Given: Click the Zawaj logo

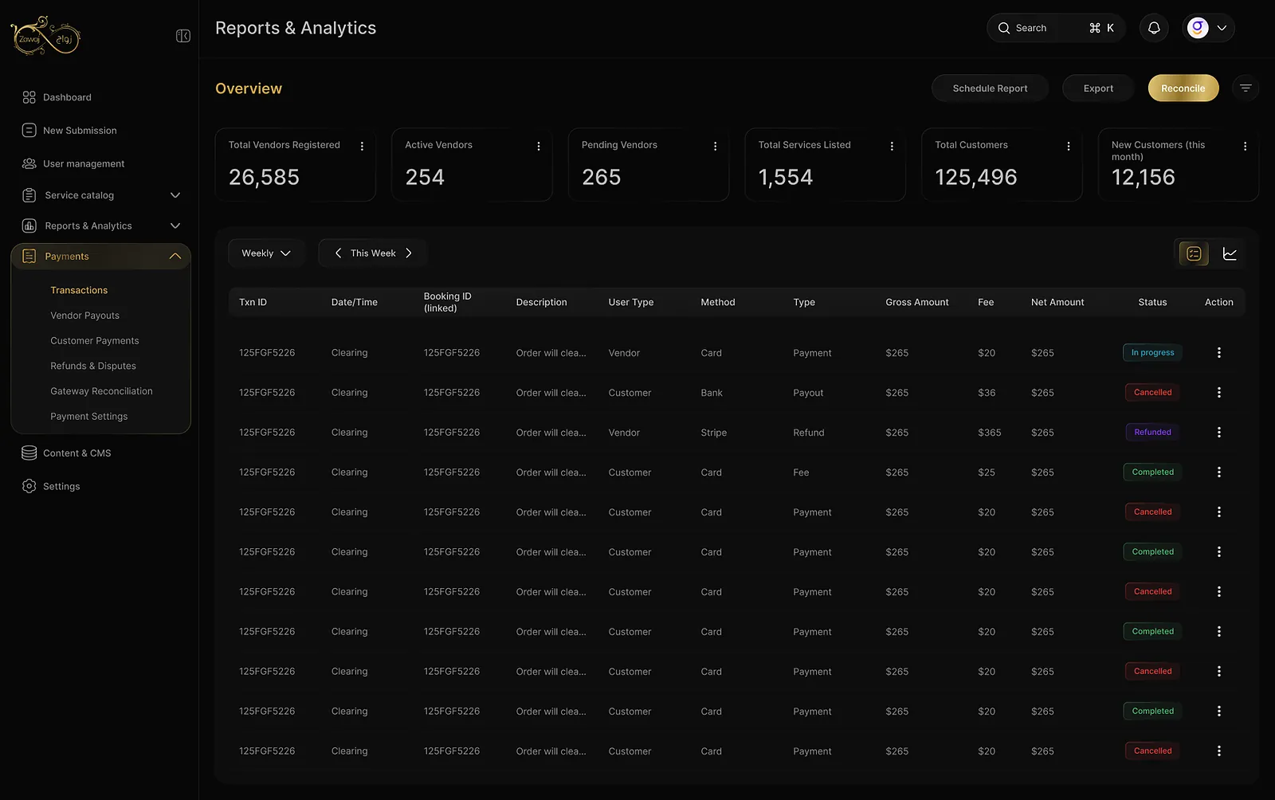Looking at the screenshot, I should click(45, 36).
